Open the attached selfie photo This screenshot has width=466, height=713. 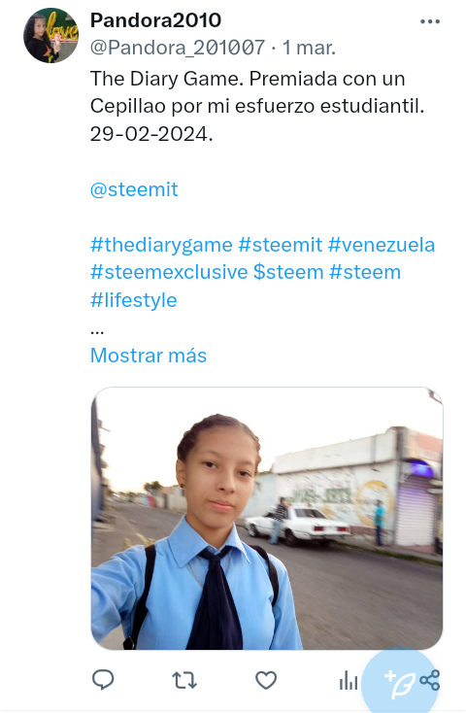coord(267,519)
